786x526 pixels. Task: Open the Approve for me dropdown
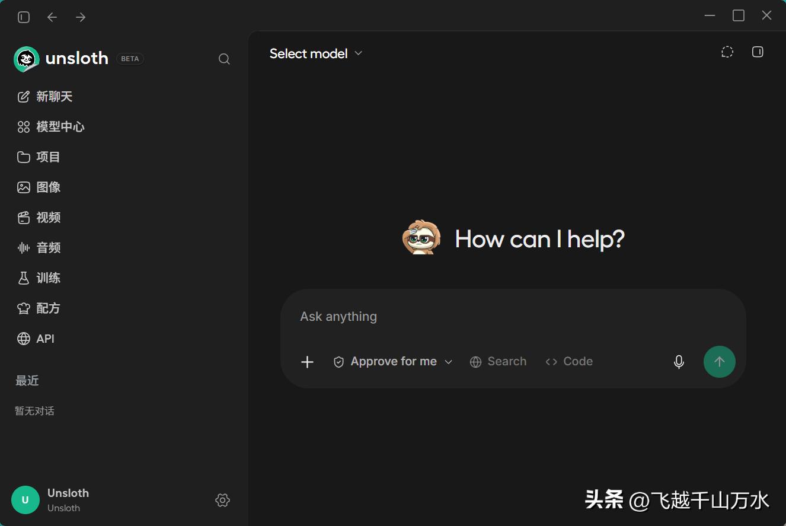tap(393, 362)
